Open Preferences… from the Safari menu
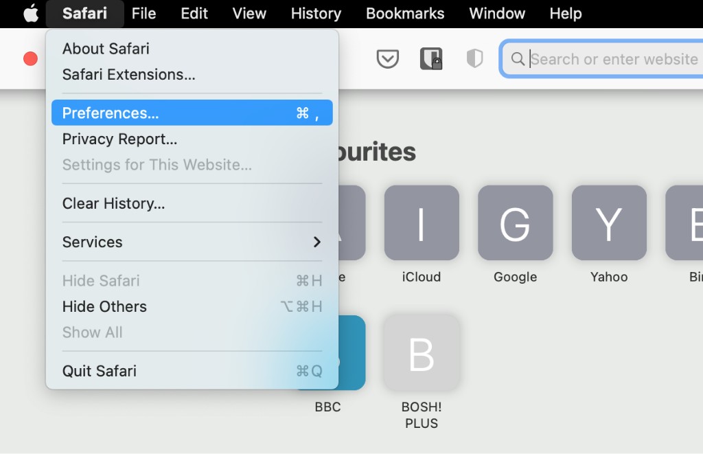This screenshot has width=703, height=454. [192, 113]
